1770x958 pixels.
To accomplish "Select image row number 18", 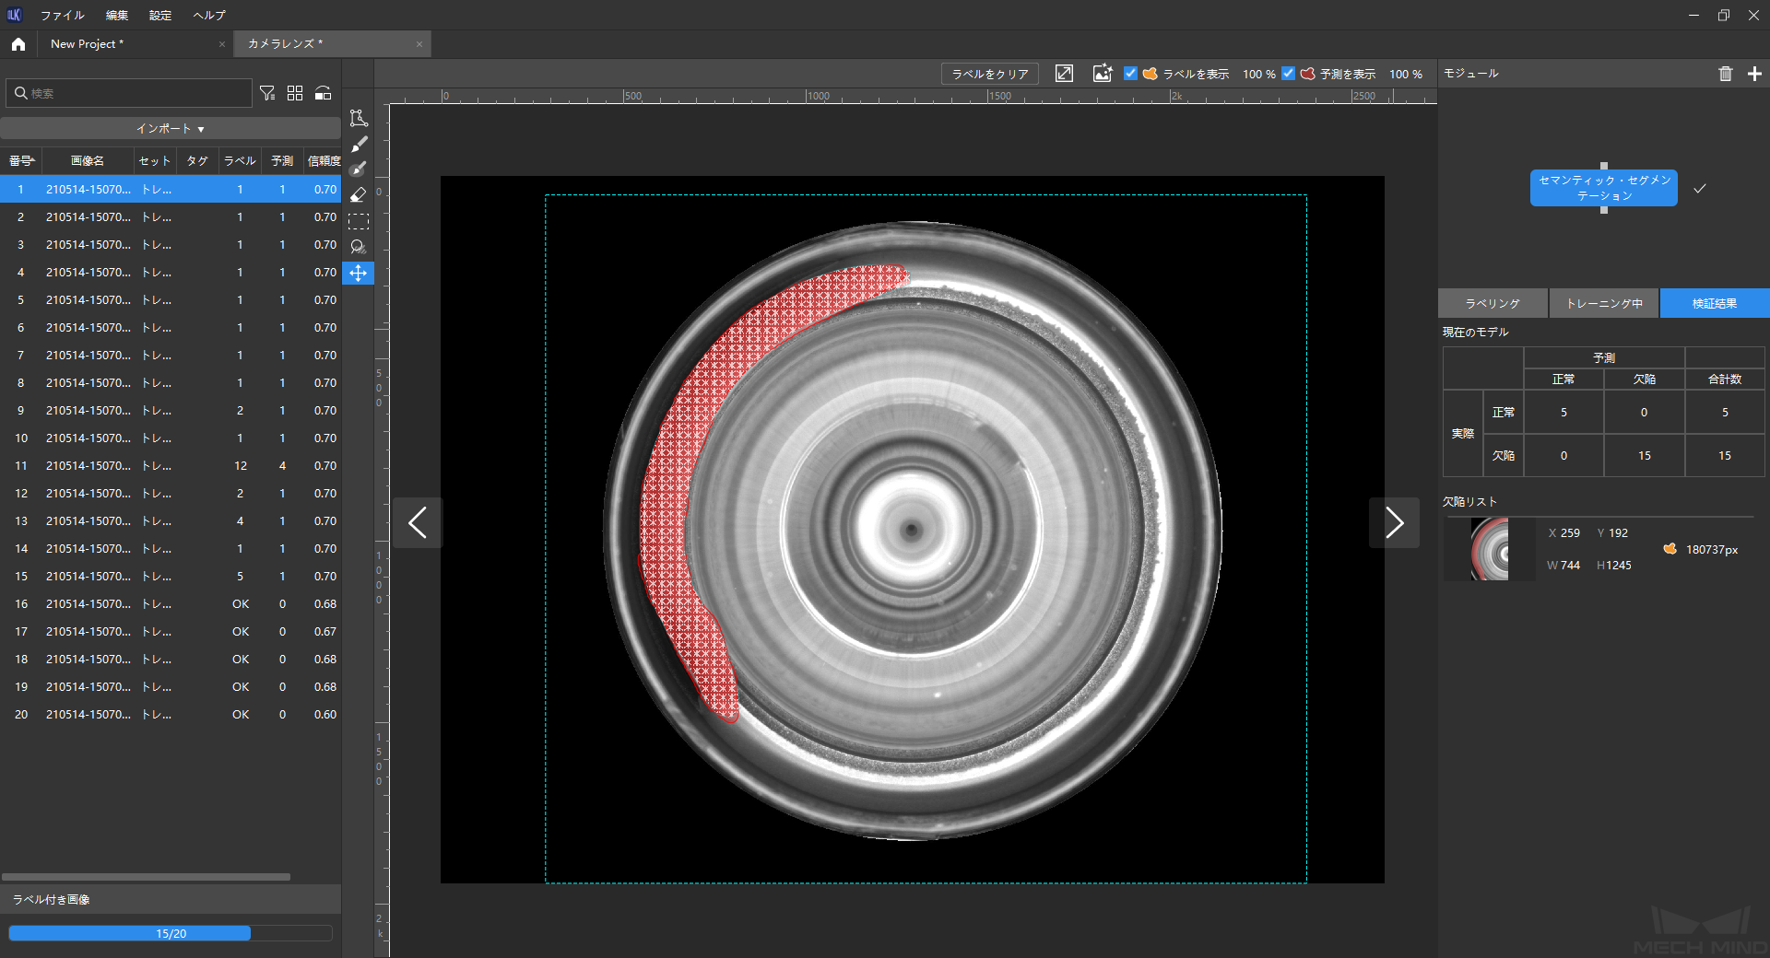I will [171, 660].
